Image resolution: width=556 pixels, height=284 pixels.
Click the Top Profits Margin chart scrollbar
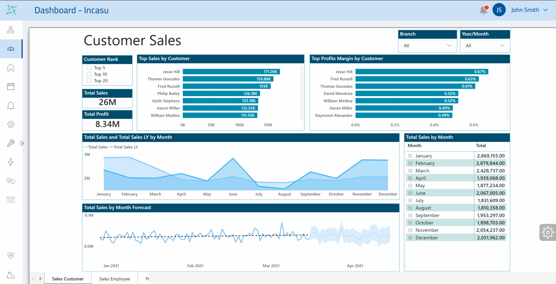pos(508,93)
